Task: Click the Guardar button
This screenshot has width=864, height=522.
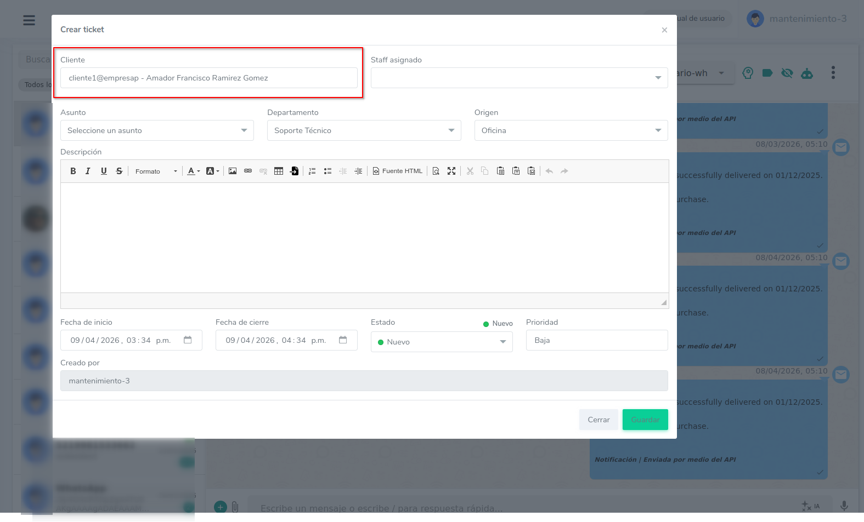Action: [x=645, y=420]
